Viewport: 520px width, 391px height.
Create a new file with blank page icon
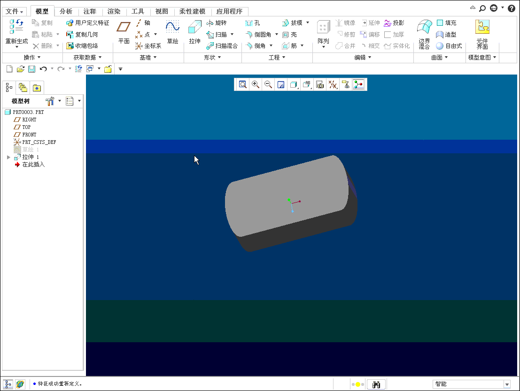click(9, 69)
